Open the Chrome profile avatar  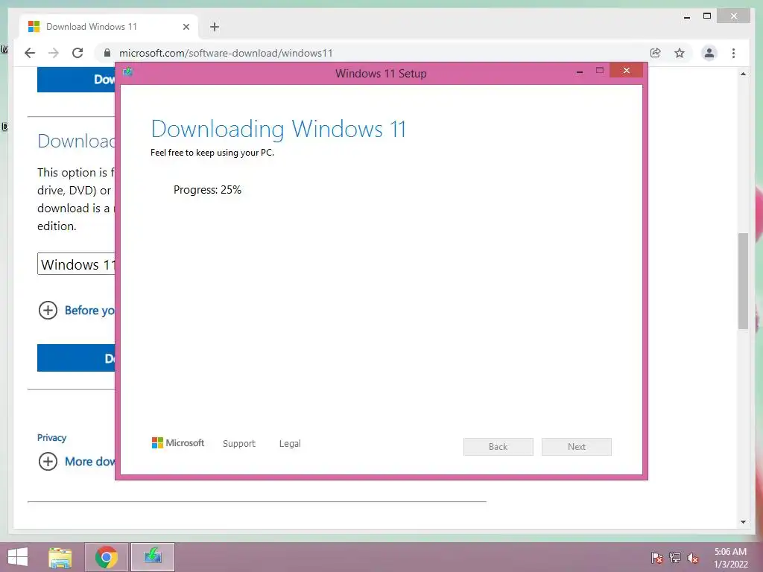(709, 53)
